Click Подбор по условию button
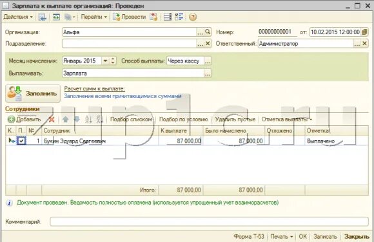Image resolution: width=374 pixels, height=242 pixels. coord(183,119)
